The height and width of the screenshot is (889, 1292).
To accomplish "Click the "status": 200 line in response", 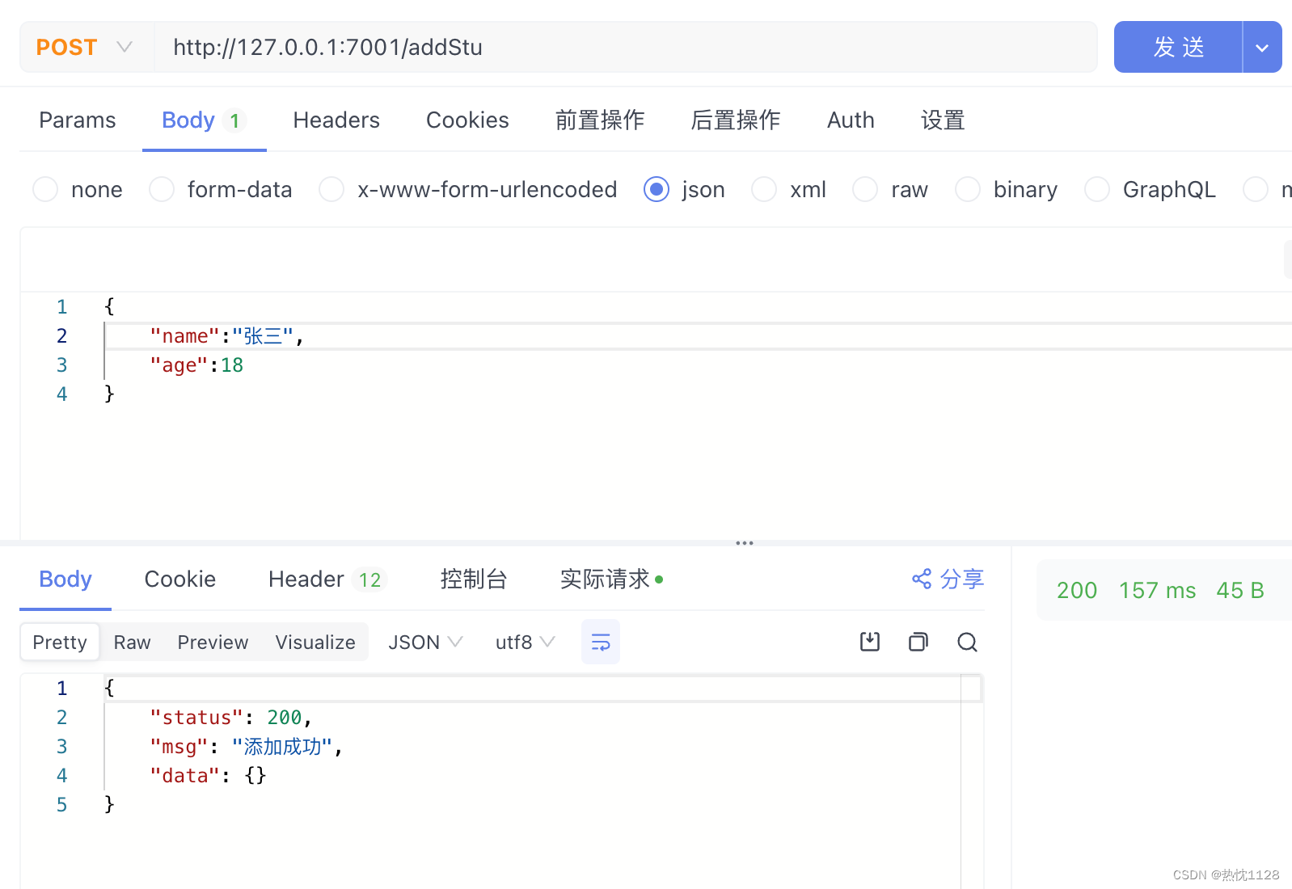I will 231,718.
